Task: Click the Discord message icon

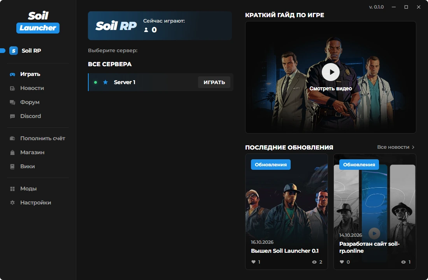Action: coord(12,116)
